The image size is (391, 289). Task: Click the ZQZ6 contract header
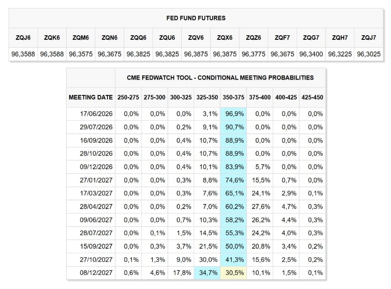[253, 38]
